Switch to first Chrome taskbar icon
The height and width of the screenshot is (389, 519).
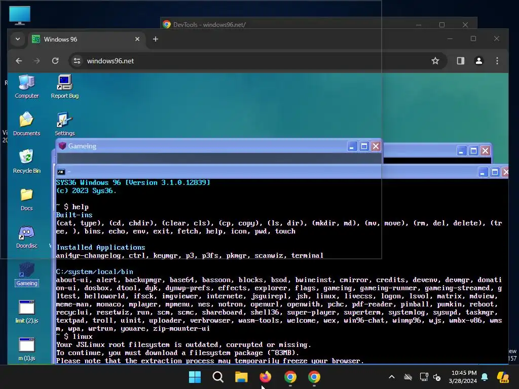290,377
